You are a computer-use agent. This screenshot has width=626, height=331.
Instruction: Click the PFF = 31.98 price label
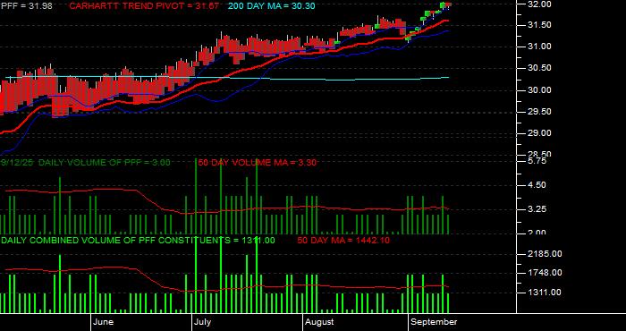click(x=26, y=6)
